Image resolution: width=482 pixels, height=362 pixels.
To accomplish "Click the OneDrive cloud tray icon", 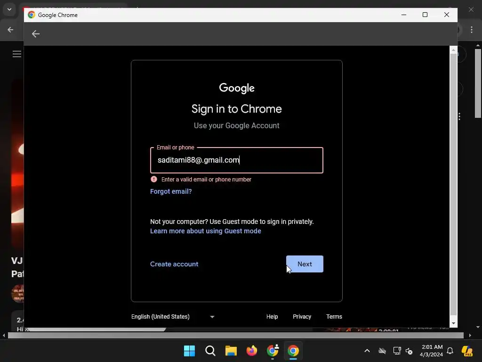I will coord(382,351).
